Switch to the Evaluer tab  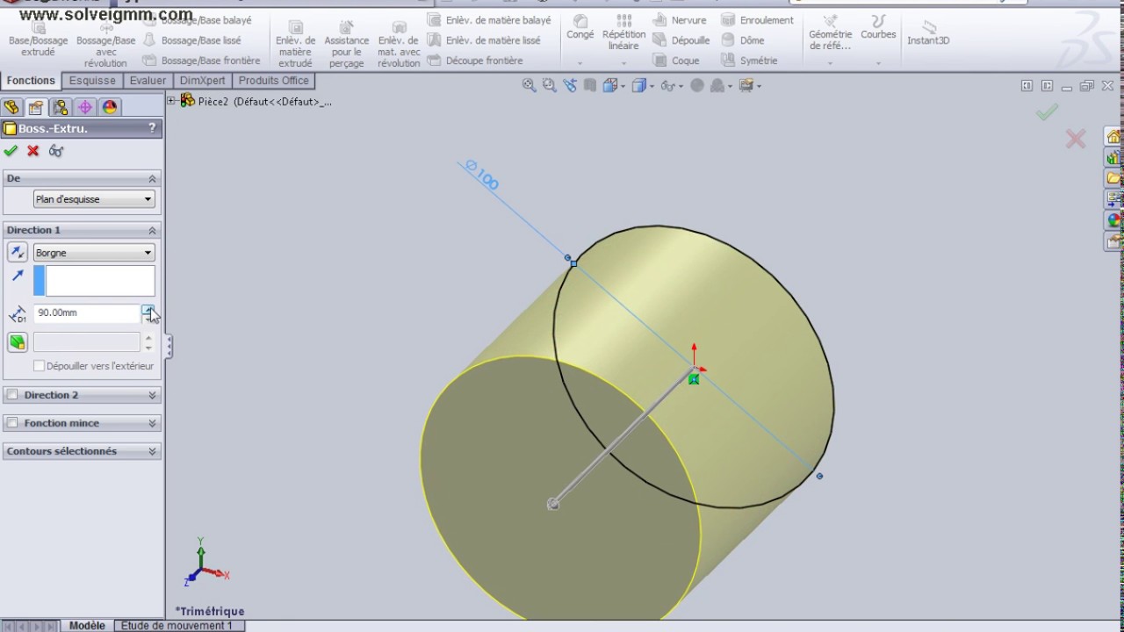(x=148, y=81)
